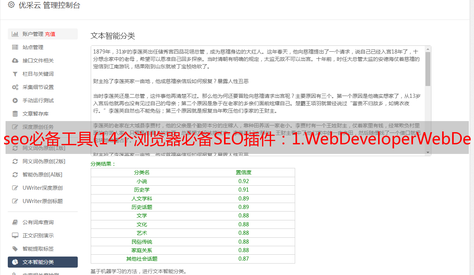The height and width of the screenshot is (275, 474).
Task: Click the 小说 category cell
Action: point(142,181)
